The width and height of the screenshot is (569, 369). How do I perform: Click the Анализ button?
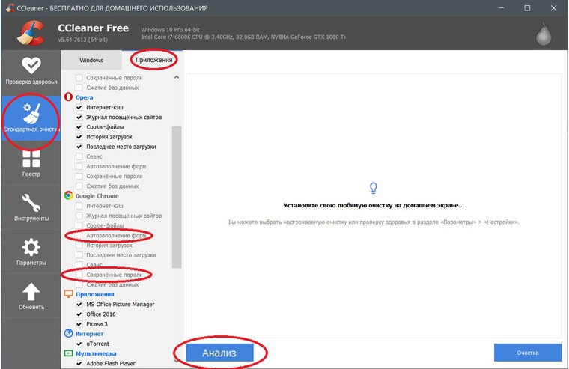click(219, 353)
